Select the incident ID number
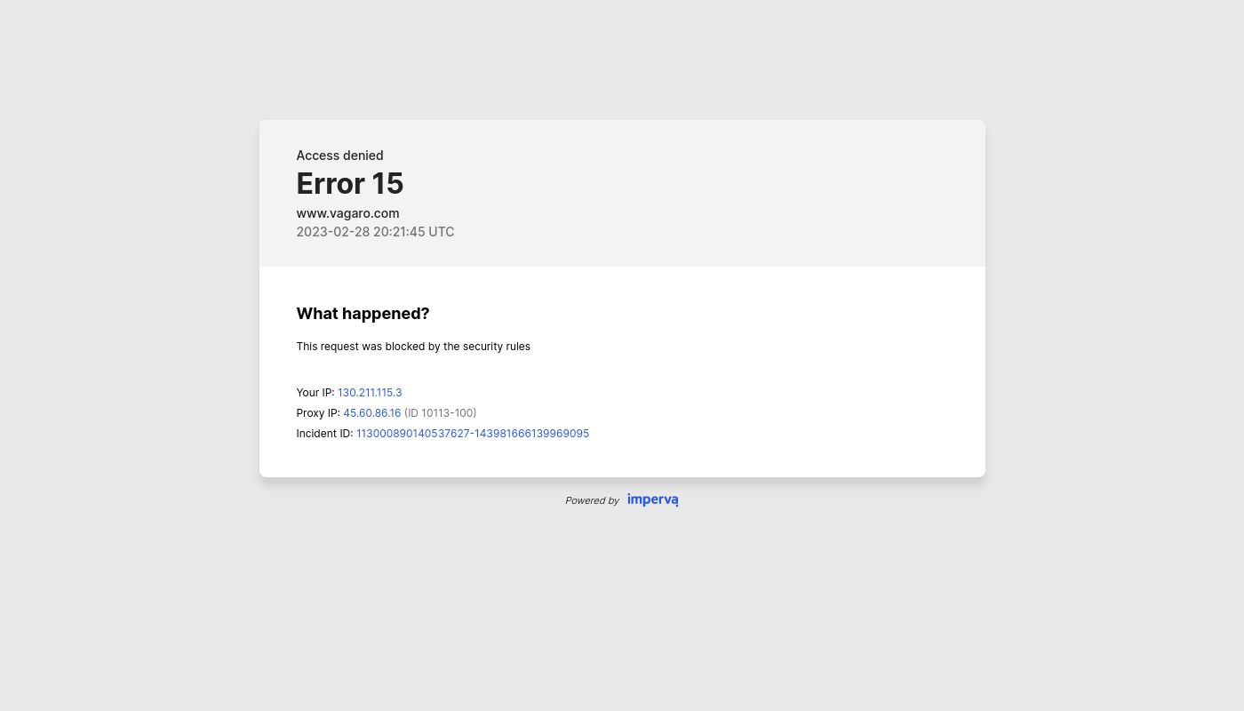The image size is (1244, 711). tap(473, 433)
